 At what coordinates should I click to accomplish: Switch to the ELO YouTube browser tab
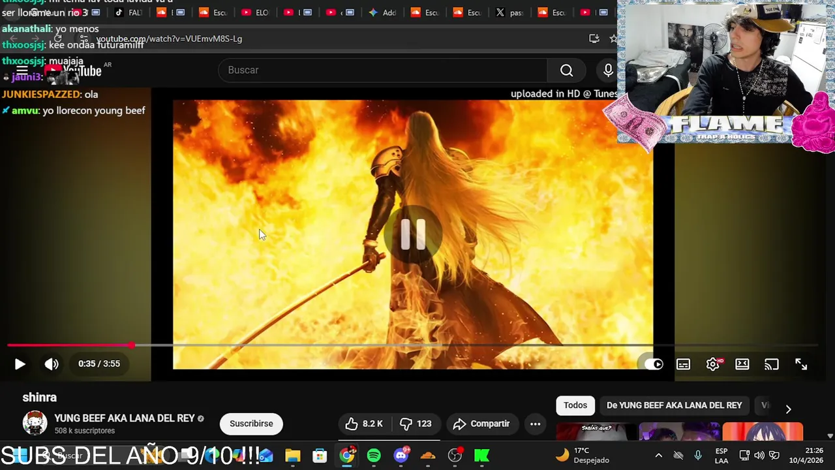[254, 12]
